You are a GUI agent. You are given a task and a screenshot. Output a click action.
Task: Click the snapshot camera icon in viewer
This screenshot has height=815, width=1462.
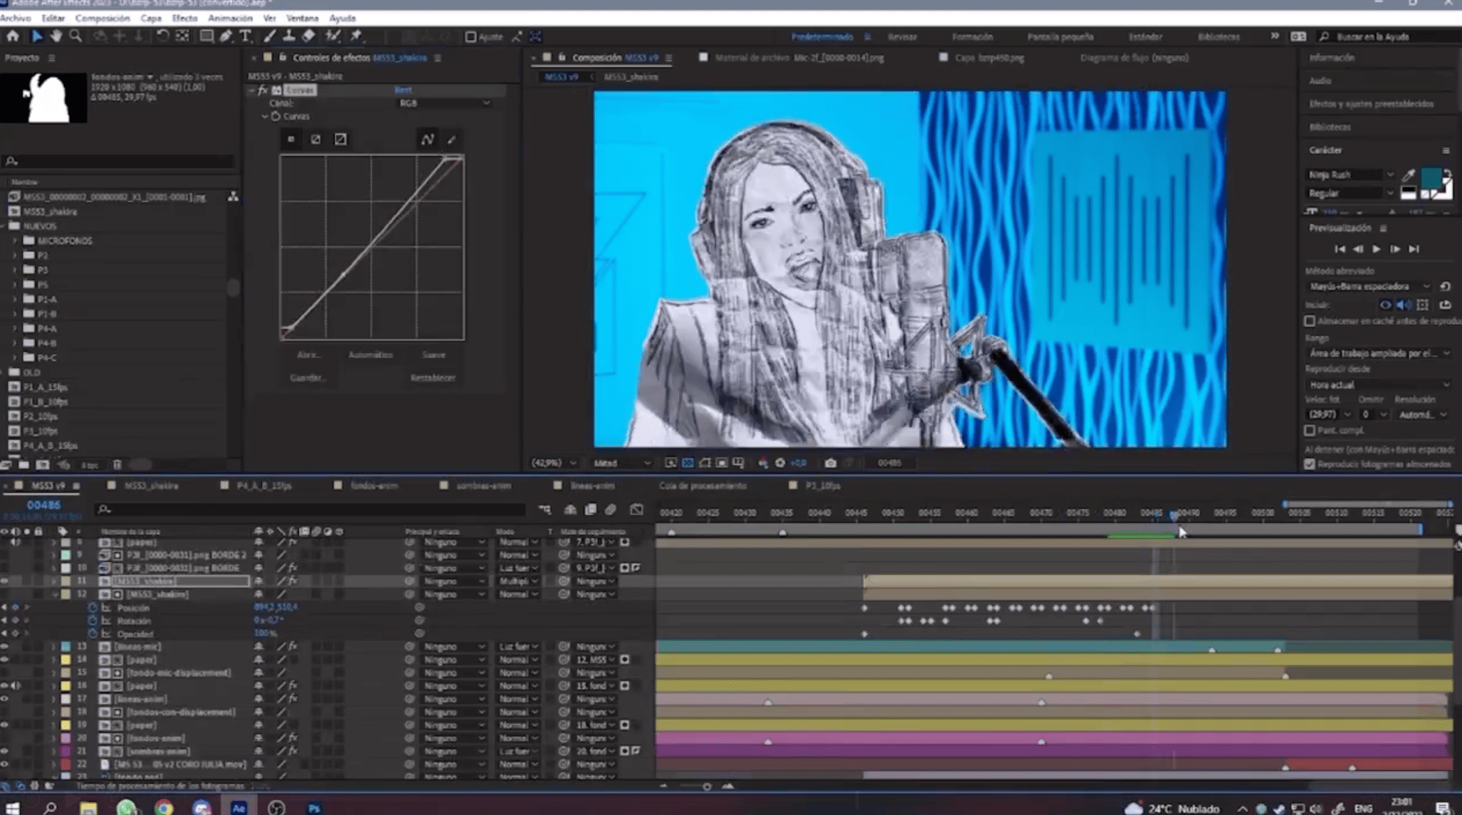pos(830,463)
